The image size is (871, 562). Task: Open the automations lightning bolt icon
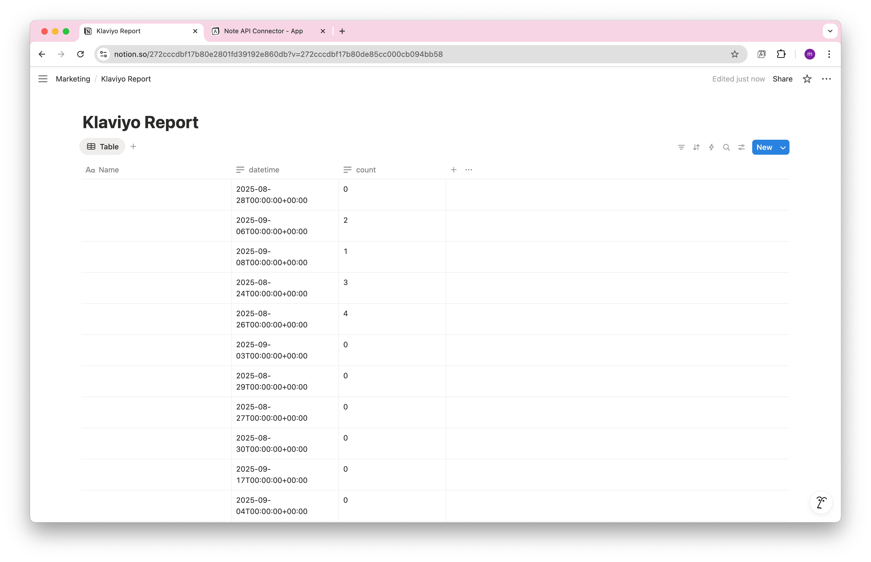(711, 147)
